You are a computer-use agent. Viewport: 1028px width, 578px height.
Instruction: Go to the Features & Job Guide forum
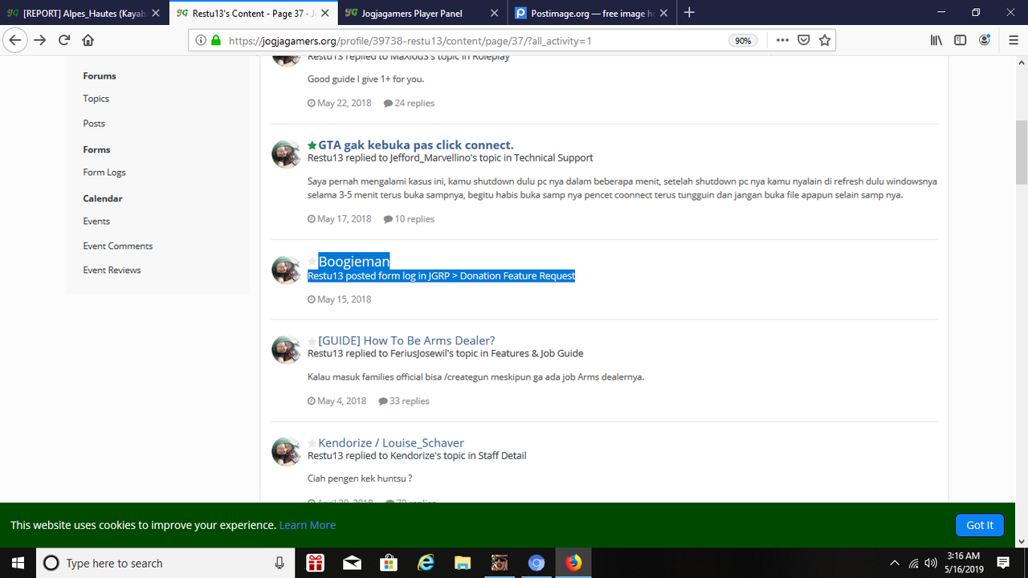click(536, 354)
